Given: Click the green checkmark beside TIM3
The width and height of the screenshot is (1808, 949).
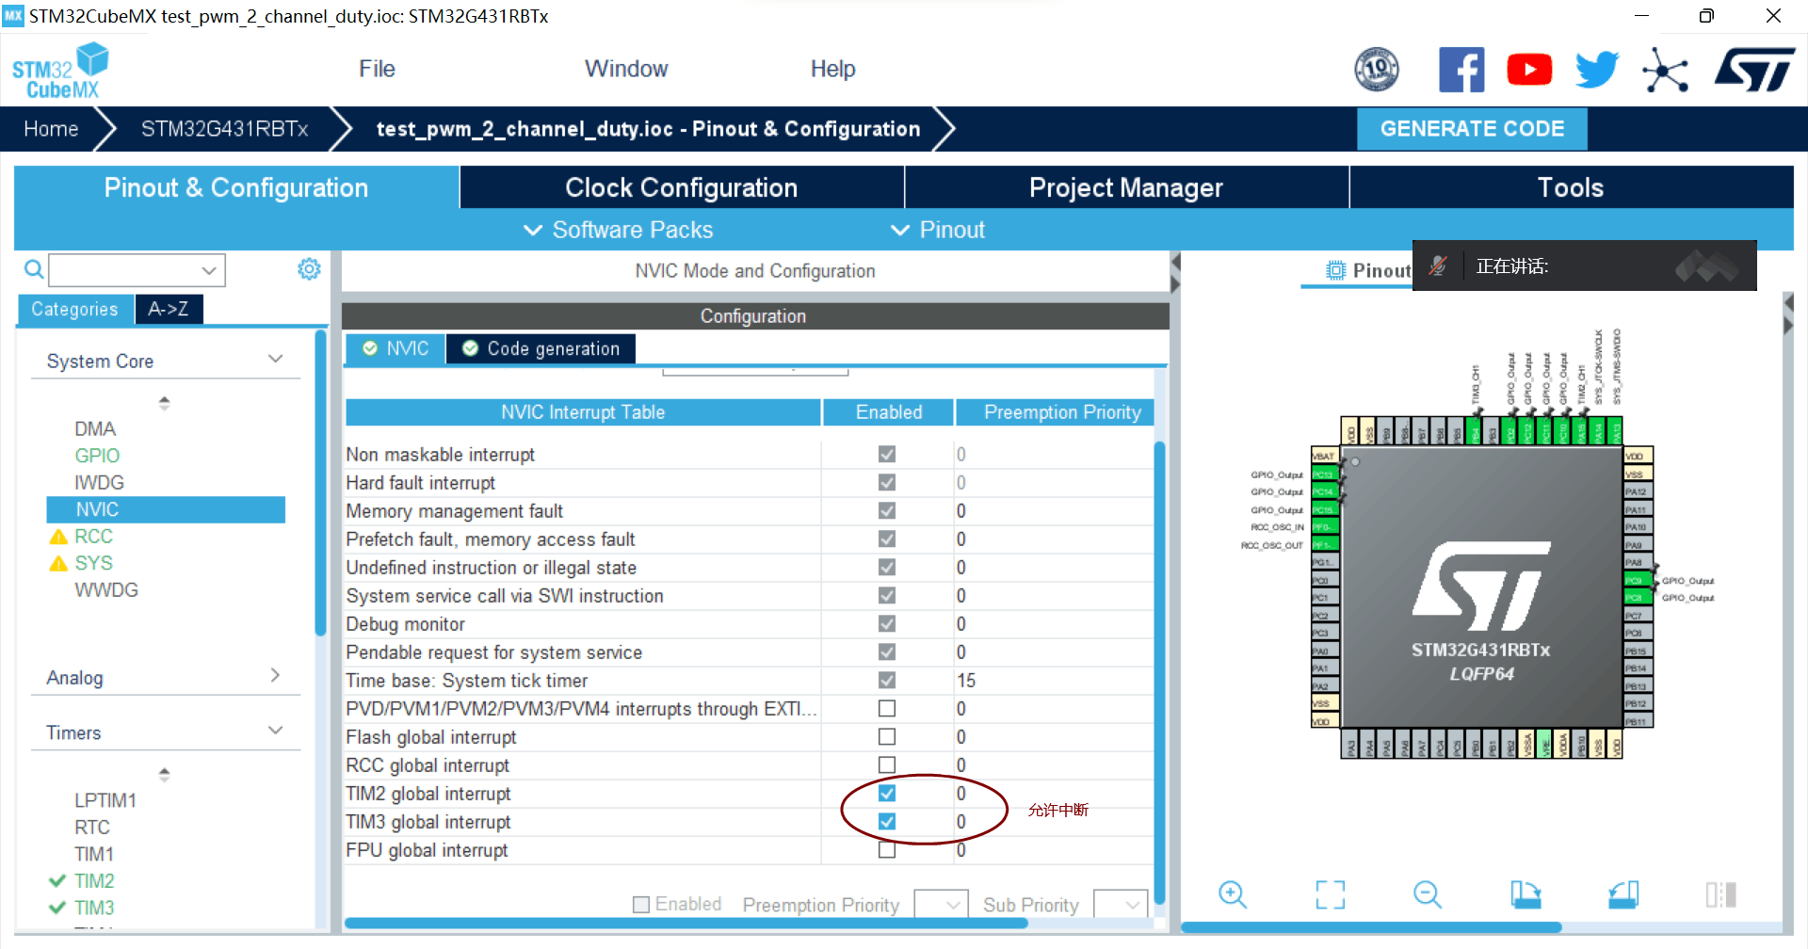Looking at the screenshot, I should point(57,908).
